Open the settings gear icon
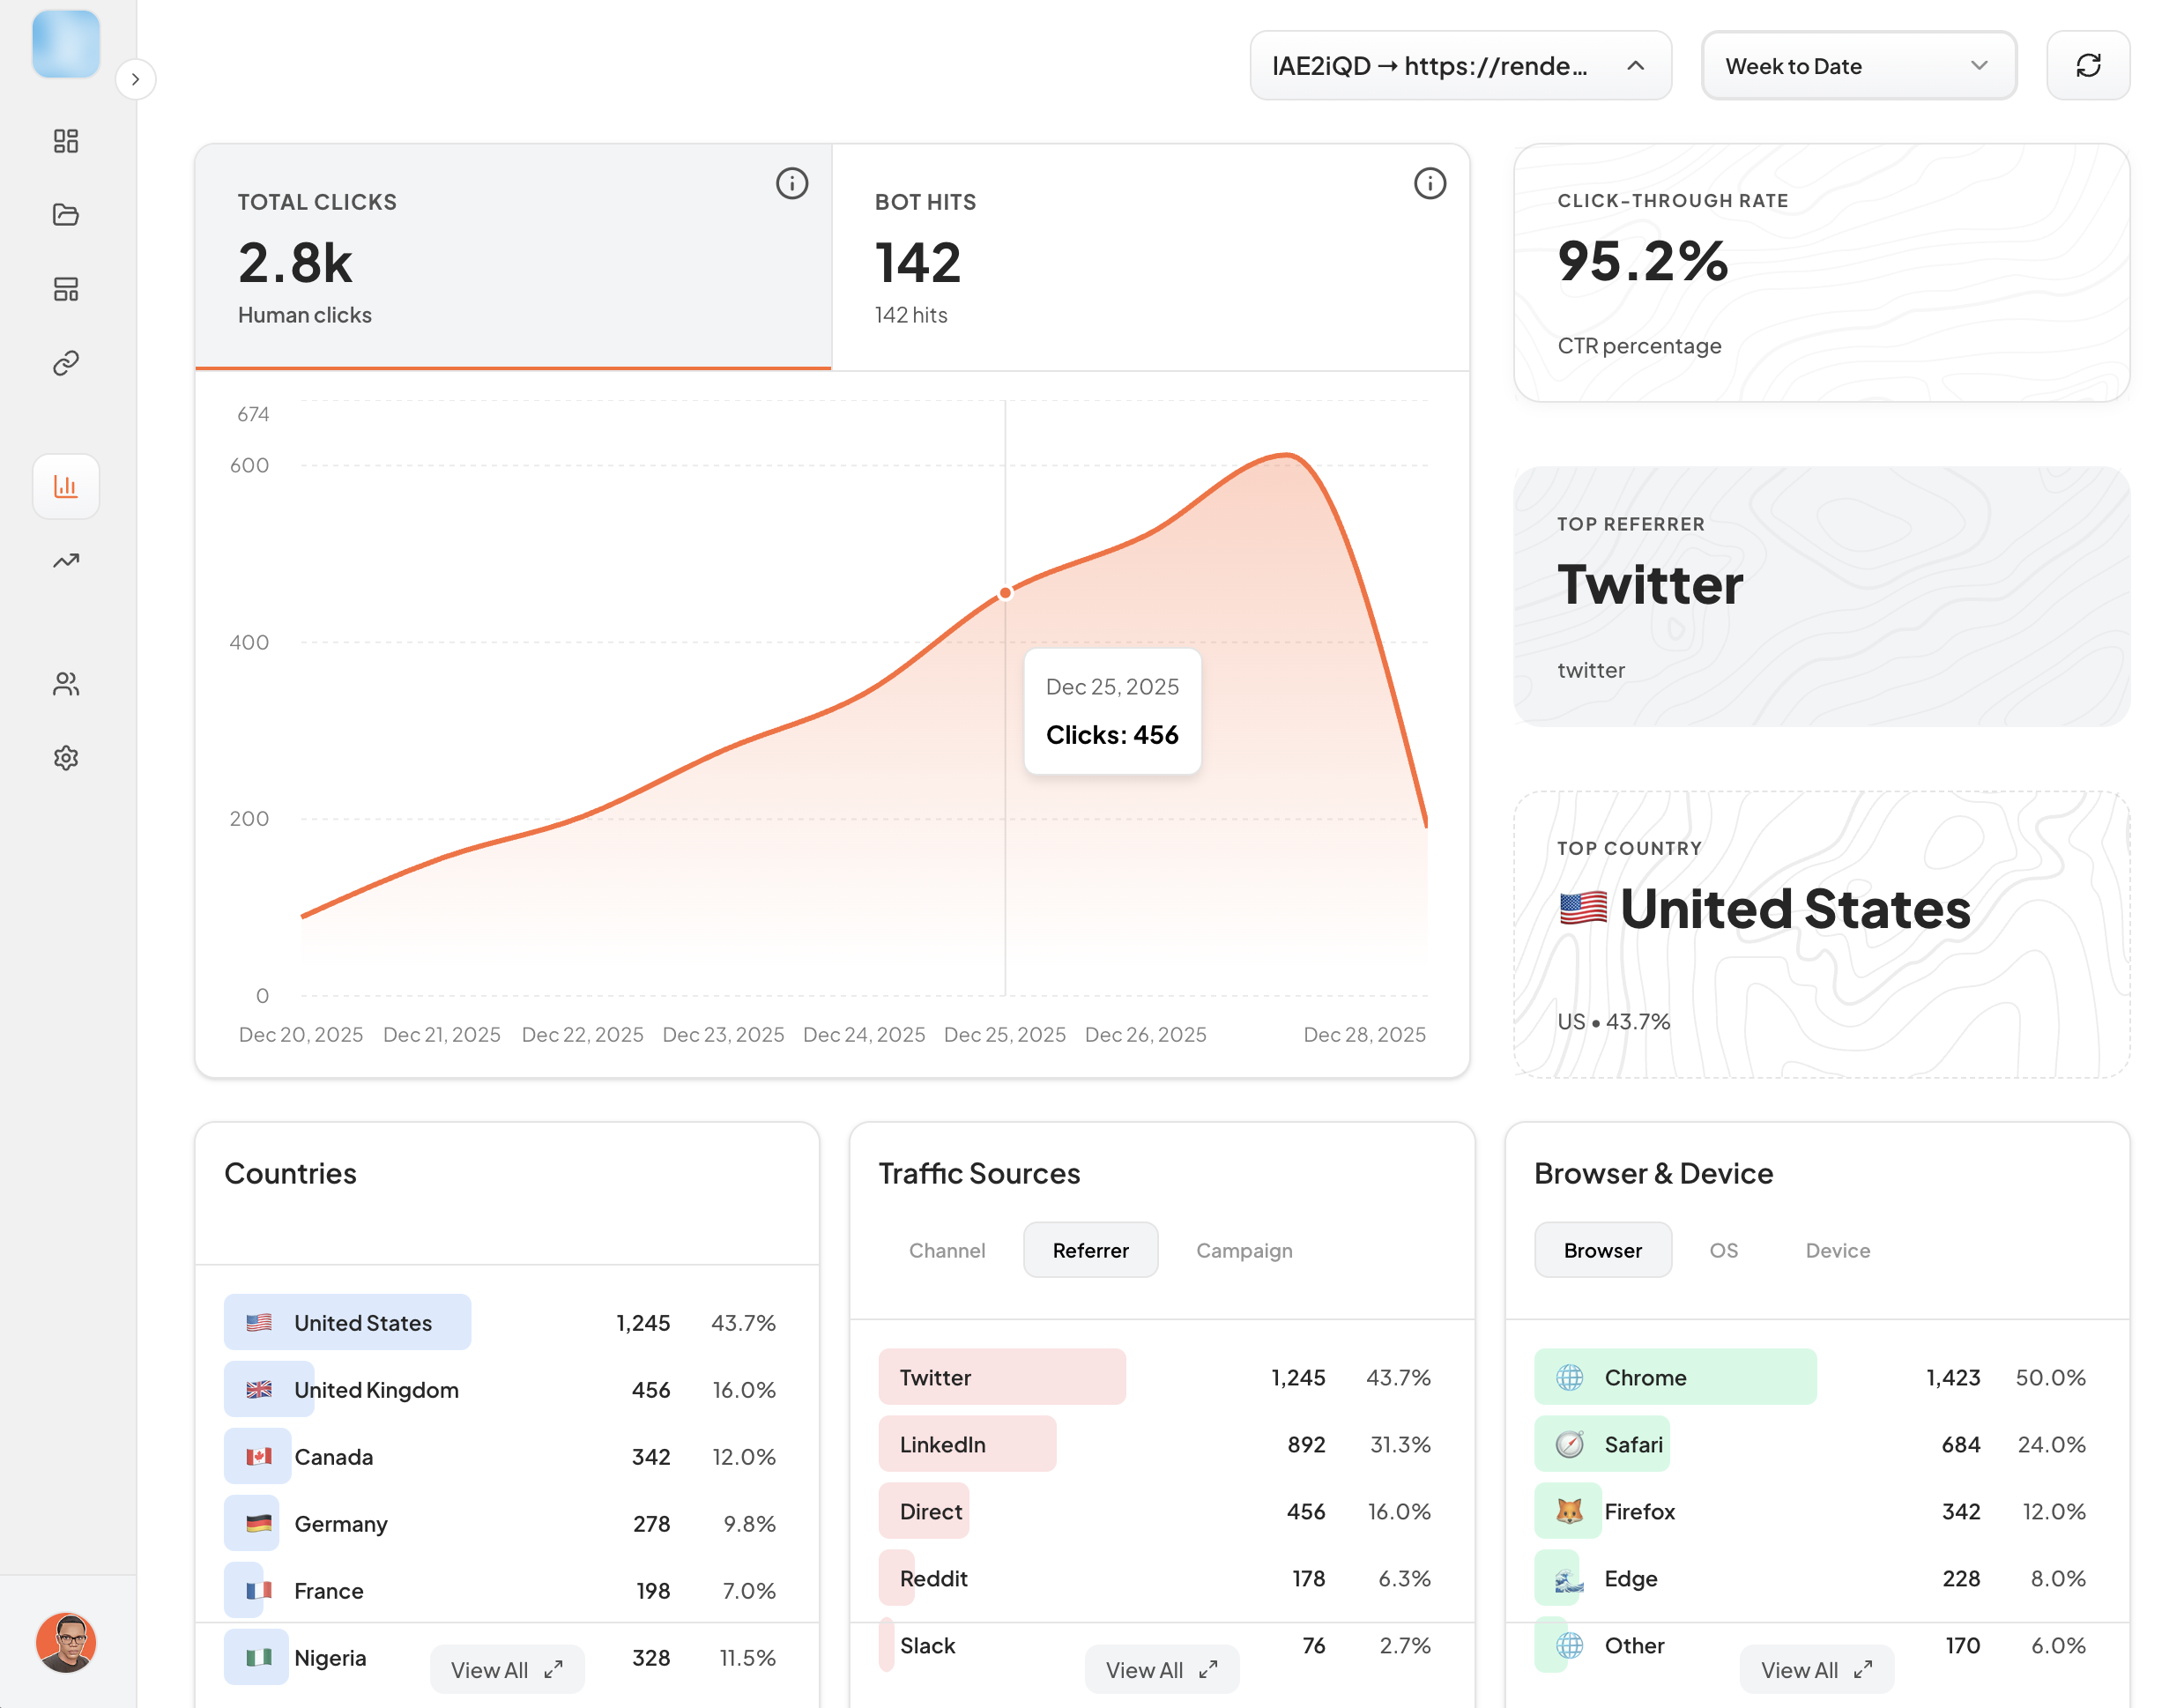 (x=66, y=758)
